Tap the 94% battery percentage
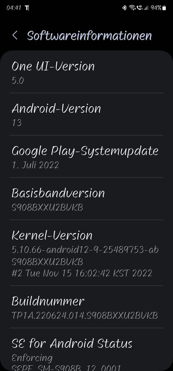This screenshot has height=371, width=173. [x=156, y=8]
